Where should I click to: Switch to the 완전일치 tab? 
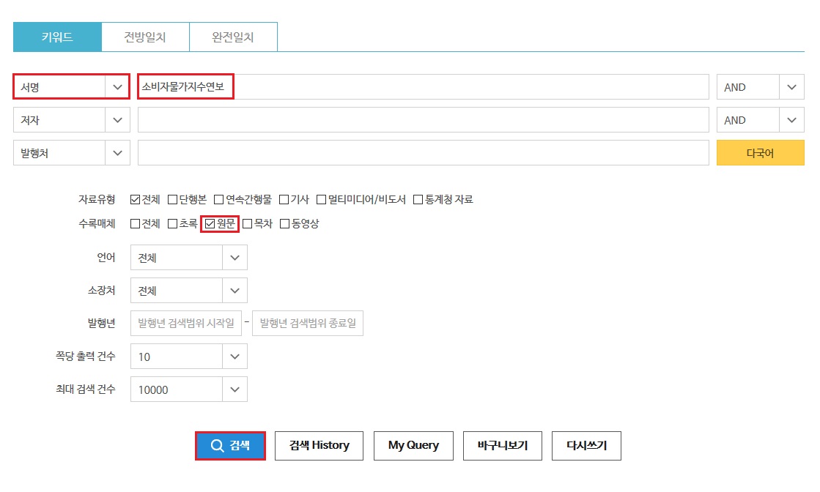coord(233,36)
